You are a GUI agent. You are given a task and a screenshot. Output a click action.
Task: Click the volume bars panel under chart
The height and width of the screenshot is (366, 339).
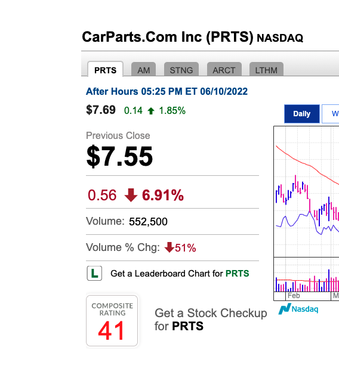306,274
